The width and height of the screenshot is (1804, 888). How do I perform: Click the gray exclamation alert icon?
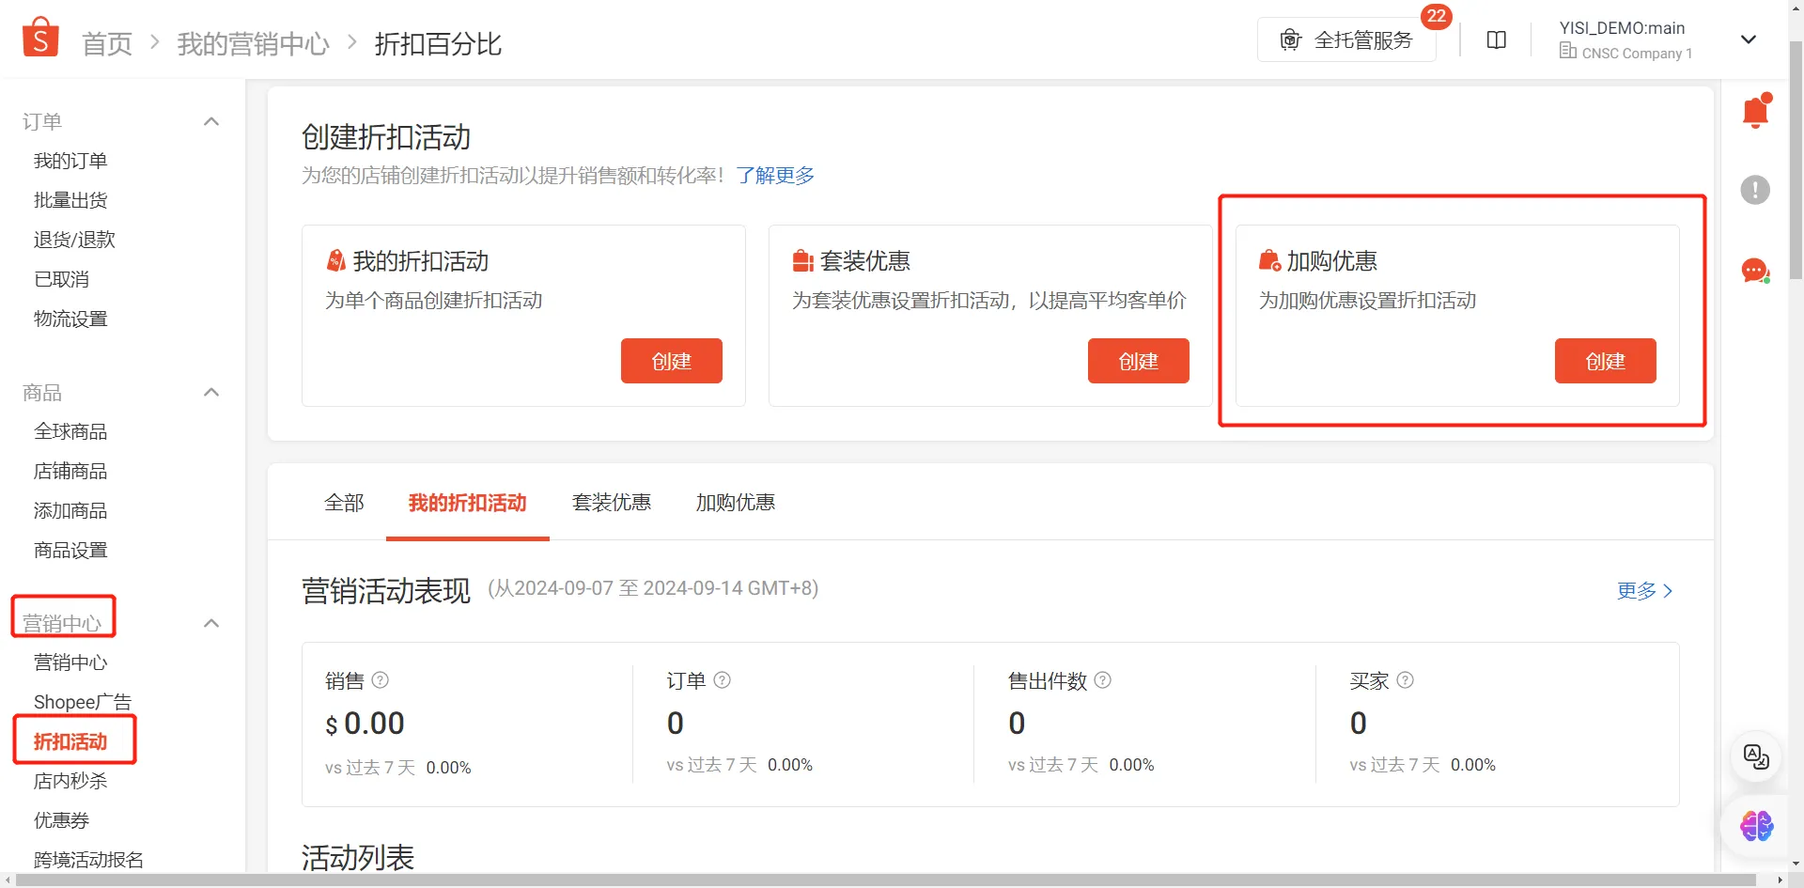1755,190
